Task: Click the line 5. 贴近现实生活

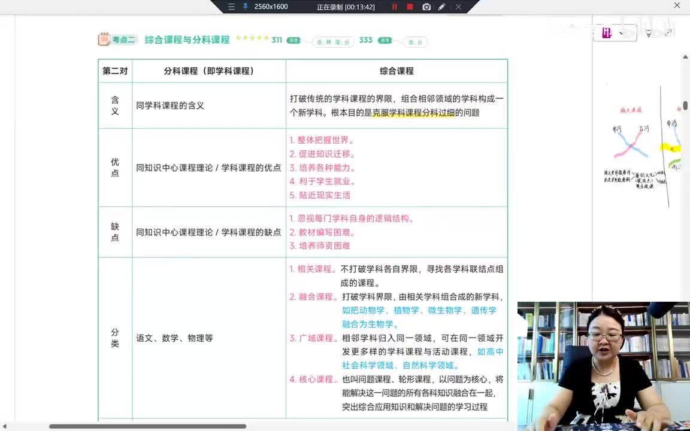Action: (x=320, y=195)
